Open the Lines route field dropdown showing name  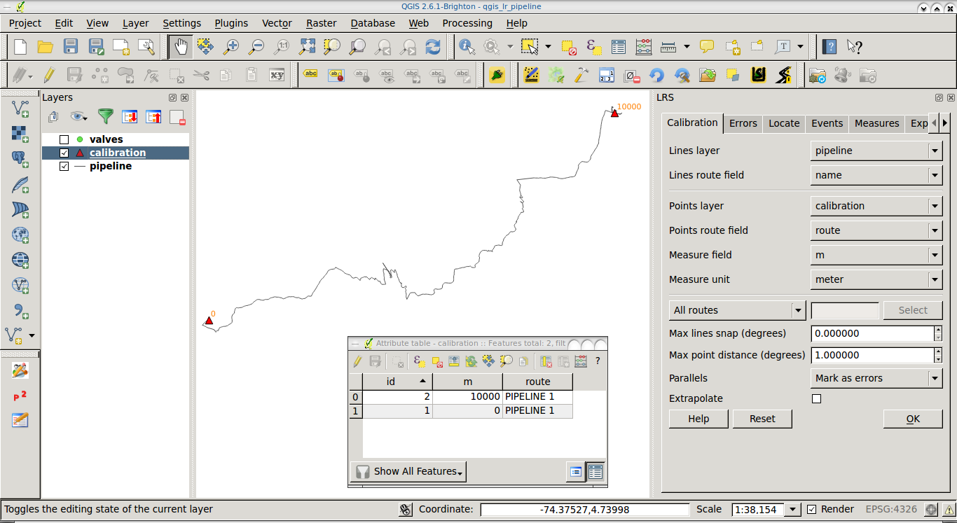tap(876, 175)
